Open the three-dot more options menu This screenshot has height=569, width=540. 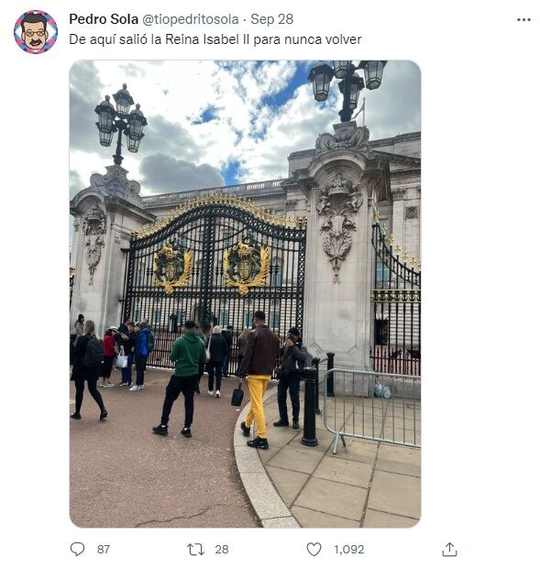point(523,19)
